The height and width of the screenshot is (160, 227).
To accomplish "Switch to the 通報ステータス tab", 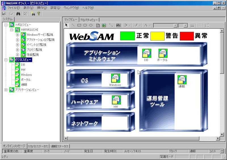I will tap(60, 146).
